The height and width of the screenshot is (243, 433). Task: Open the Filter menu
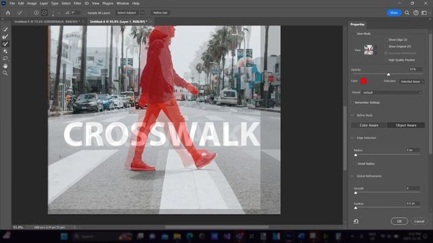77,3
